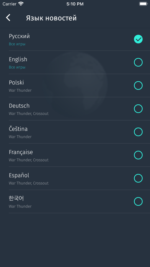The height and width of the screenshot is (267, 150).
Task: Select the Korean language radio button
Action: coord(138,201)
